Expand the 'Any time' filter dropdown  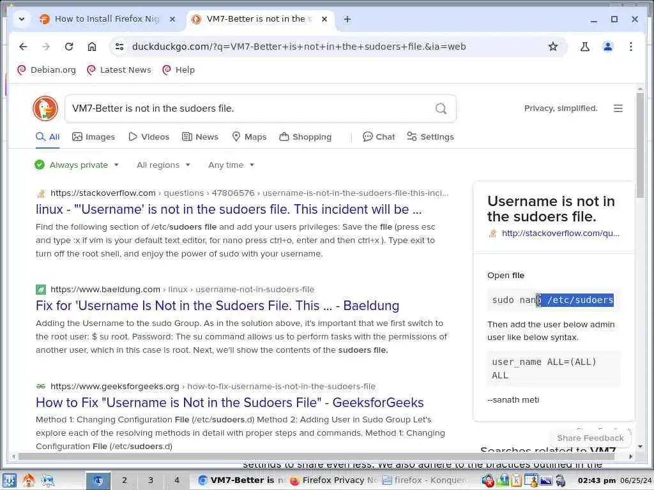point(231,165)
